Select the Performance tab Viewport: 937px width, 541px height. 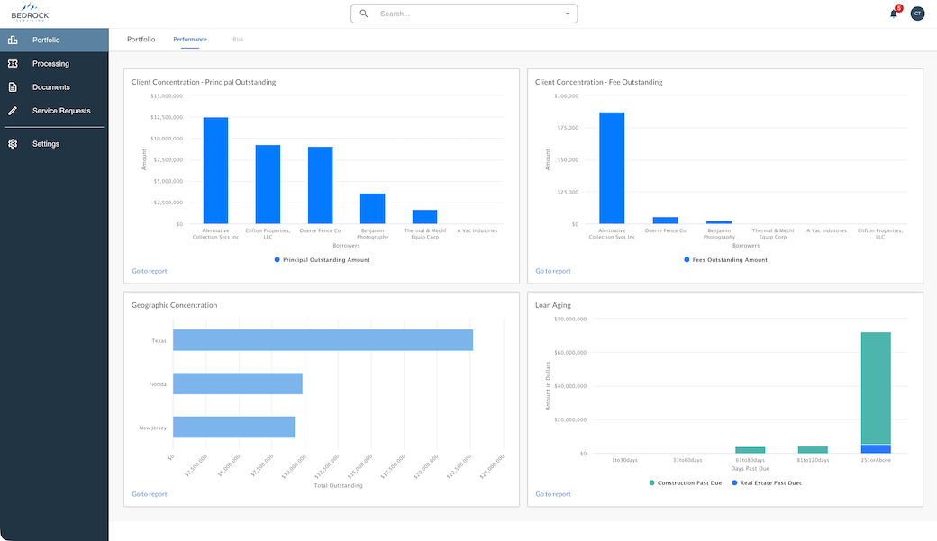pyautogui.click(x=190, y=40)
